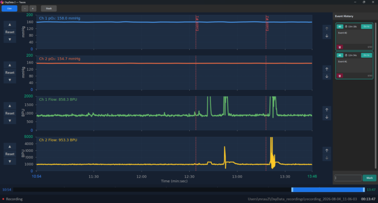This screenshot has width=378, height=203.
Task: Click the Event History panel scrollbar
Action: coord(375,96)
